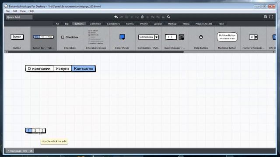280x157 pixels.
Task: Click inside the Quick Add field
Action: click(x=19, y=17)
